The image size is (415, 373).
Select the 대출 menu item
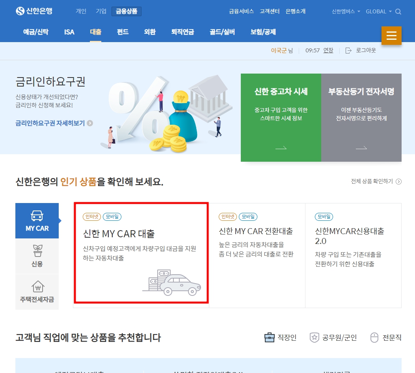(x=95, y=32)
